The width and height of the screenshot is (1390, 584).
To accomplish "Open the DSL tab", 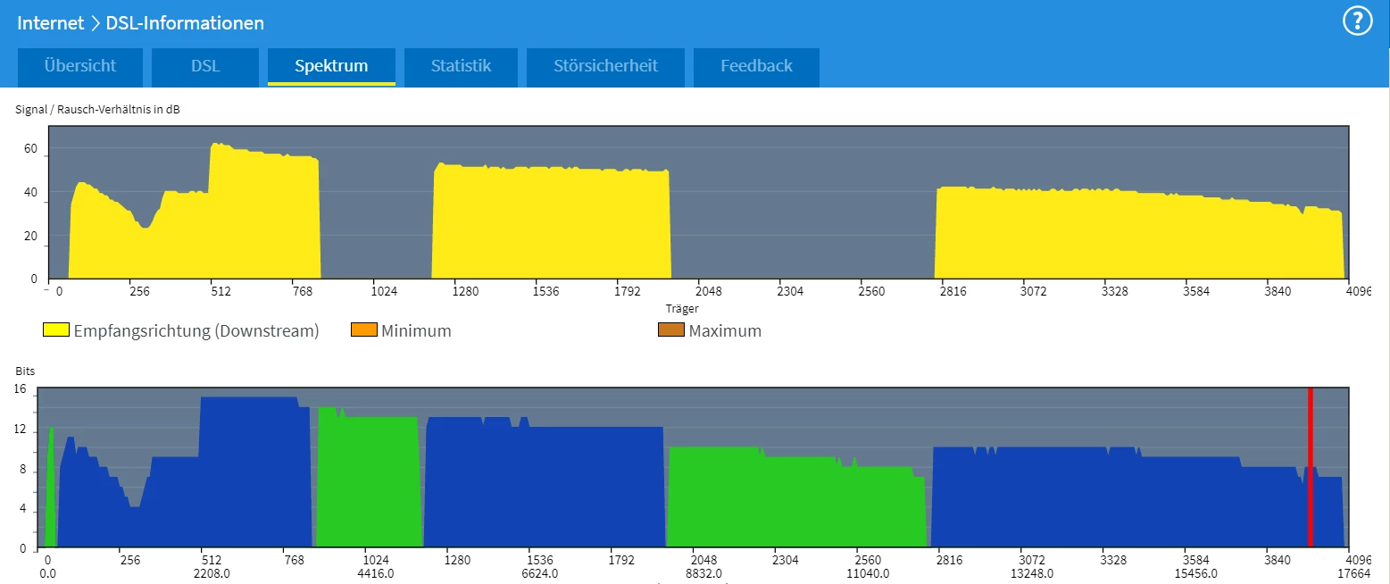I will coord(205,66).
